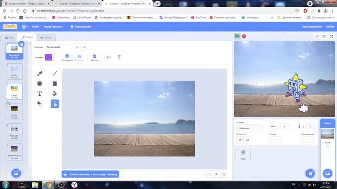
Task: Click the Scratch logo
Action: (x=9, y=27)
